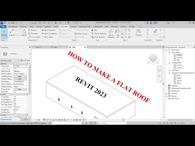Toggle the Crop View checkbox
This screenshot has width=195, height=146.
[15, 97]
